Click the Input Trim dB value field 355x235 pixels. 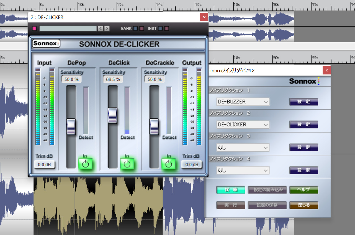tap(45, 165)
